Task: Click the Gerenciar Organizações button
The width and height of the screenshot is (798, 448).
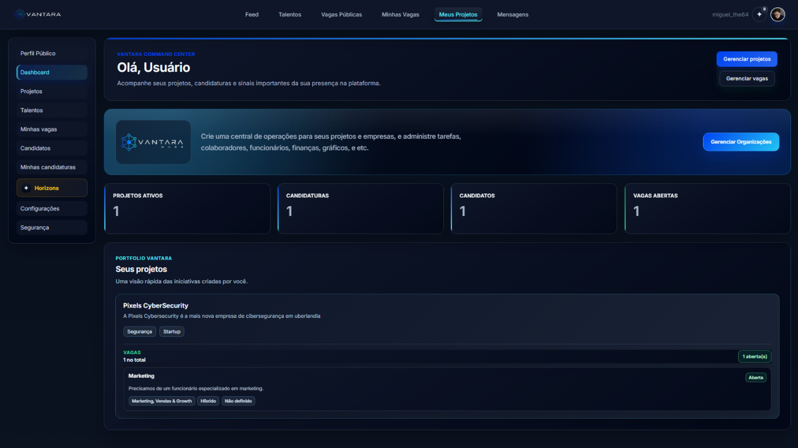Action: click(x=741, y=142)
